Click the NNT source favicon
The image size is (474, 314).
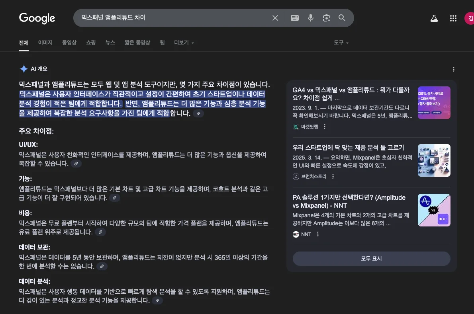click(296, 234)
